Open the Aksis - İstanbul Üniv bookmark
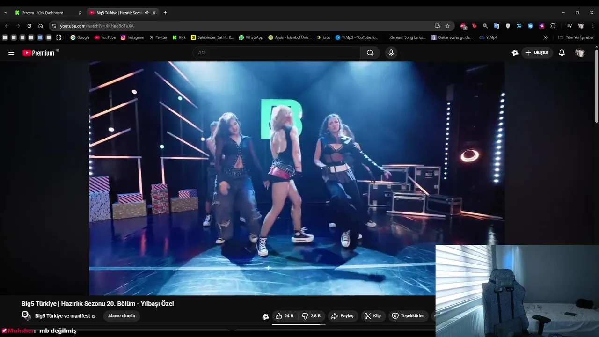This screenshot has height=337, width=599. tap(290, 37)
